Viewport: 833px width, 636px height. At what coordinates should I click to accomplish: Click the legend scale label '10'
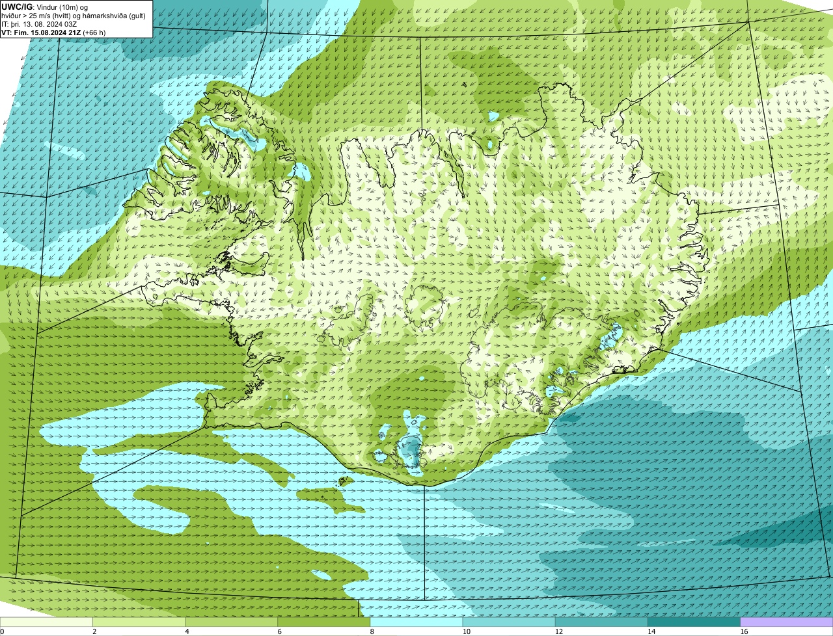(x=466, y=631)
